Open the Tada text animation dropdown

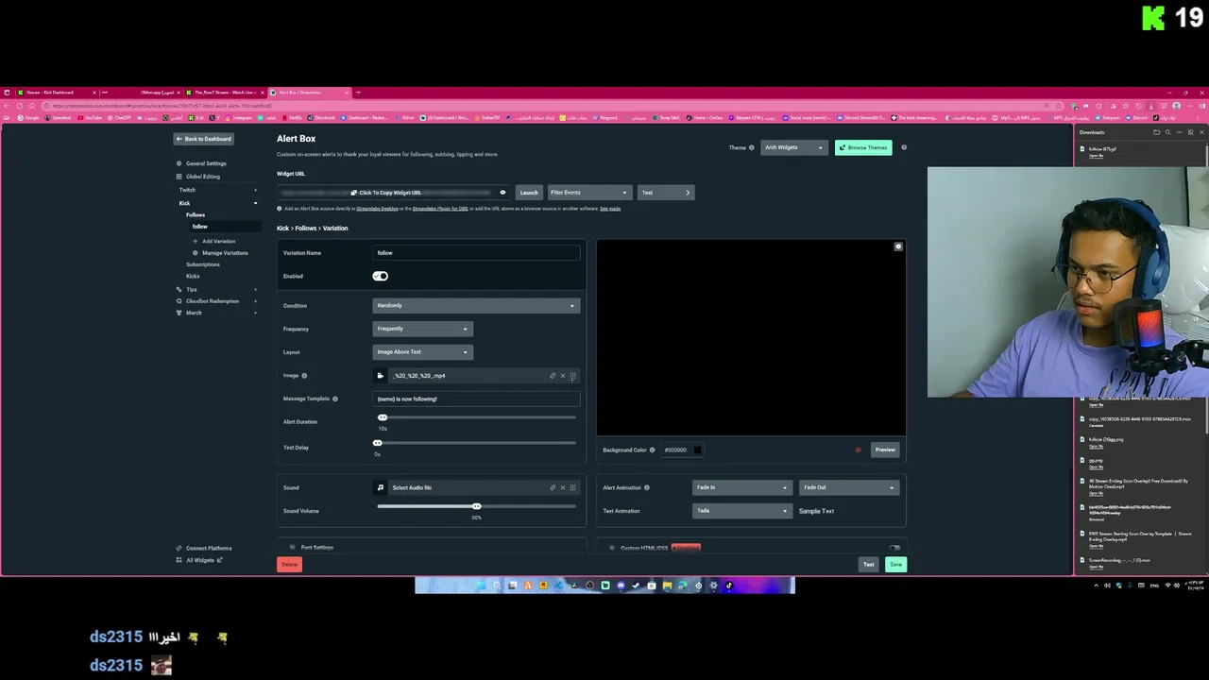pos(742,511)
